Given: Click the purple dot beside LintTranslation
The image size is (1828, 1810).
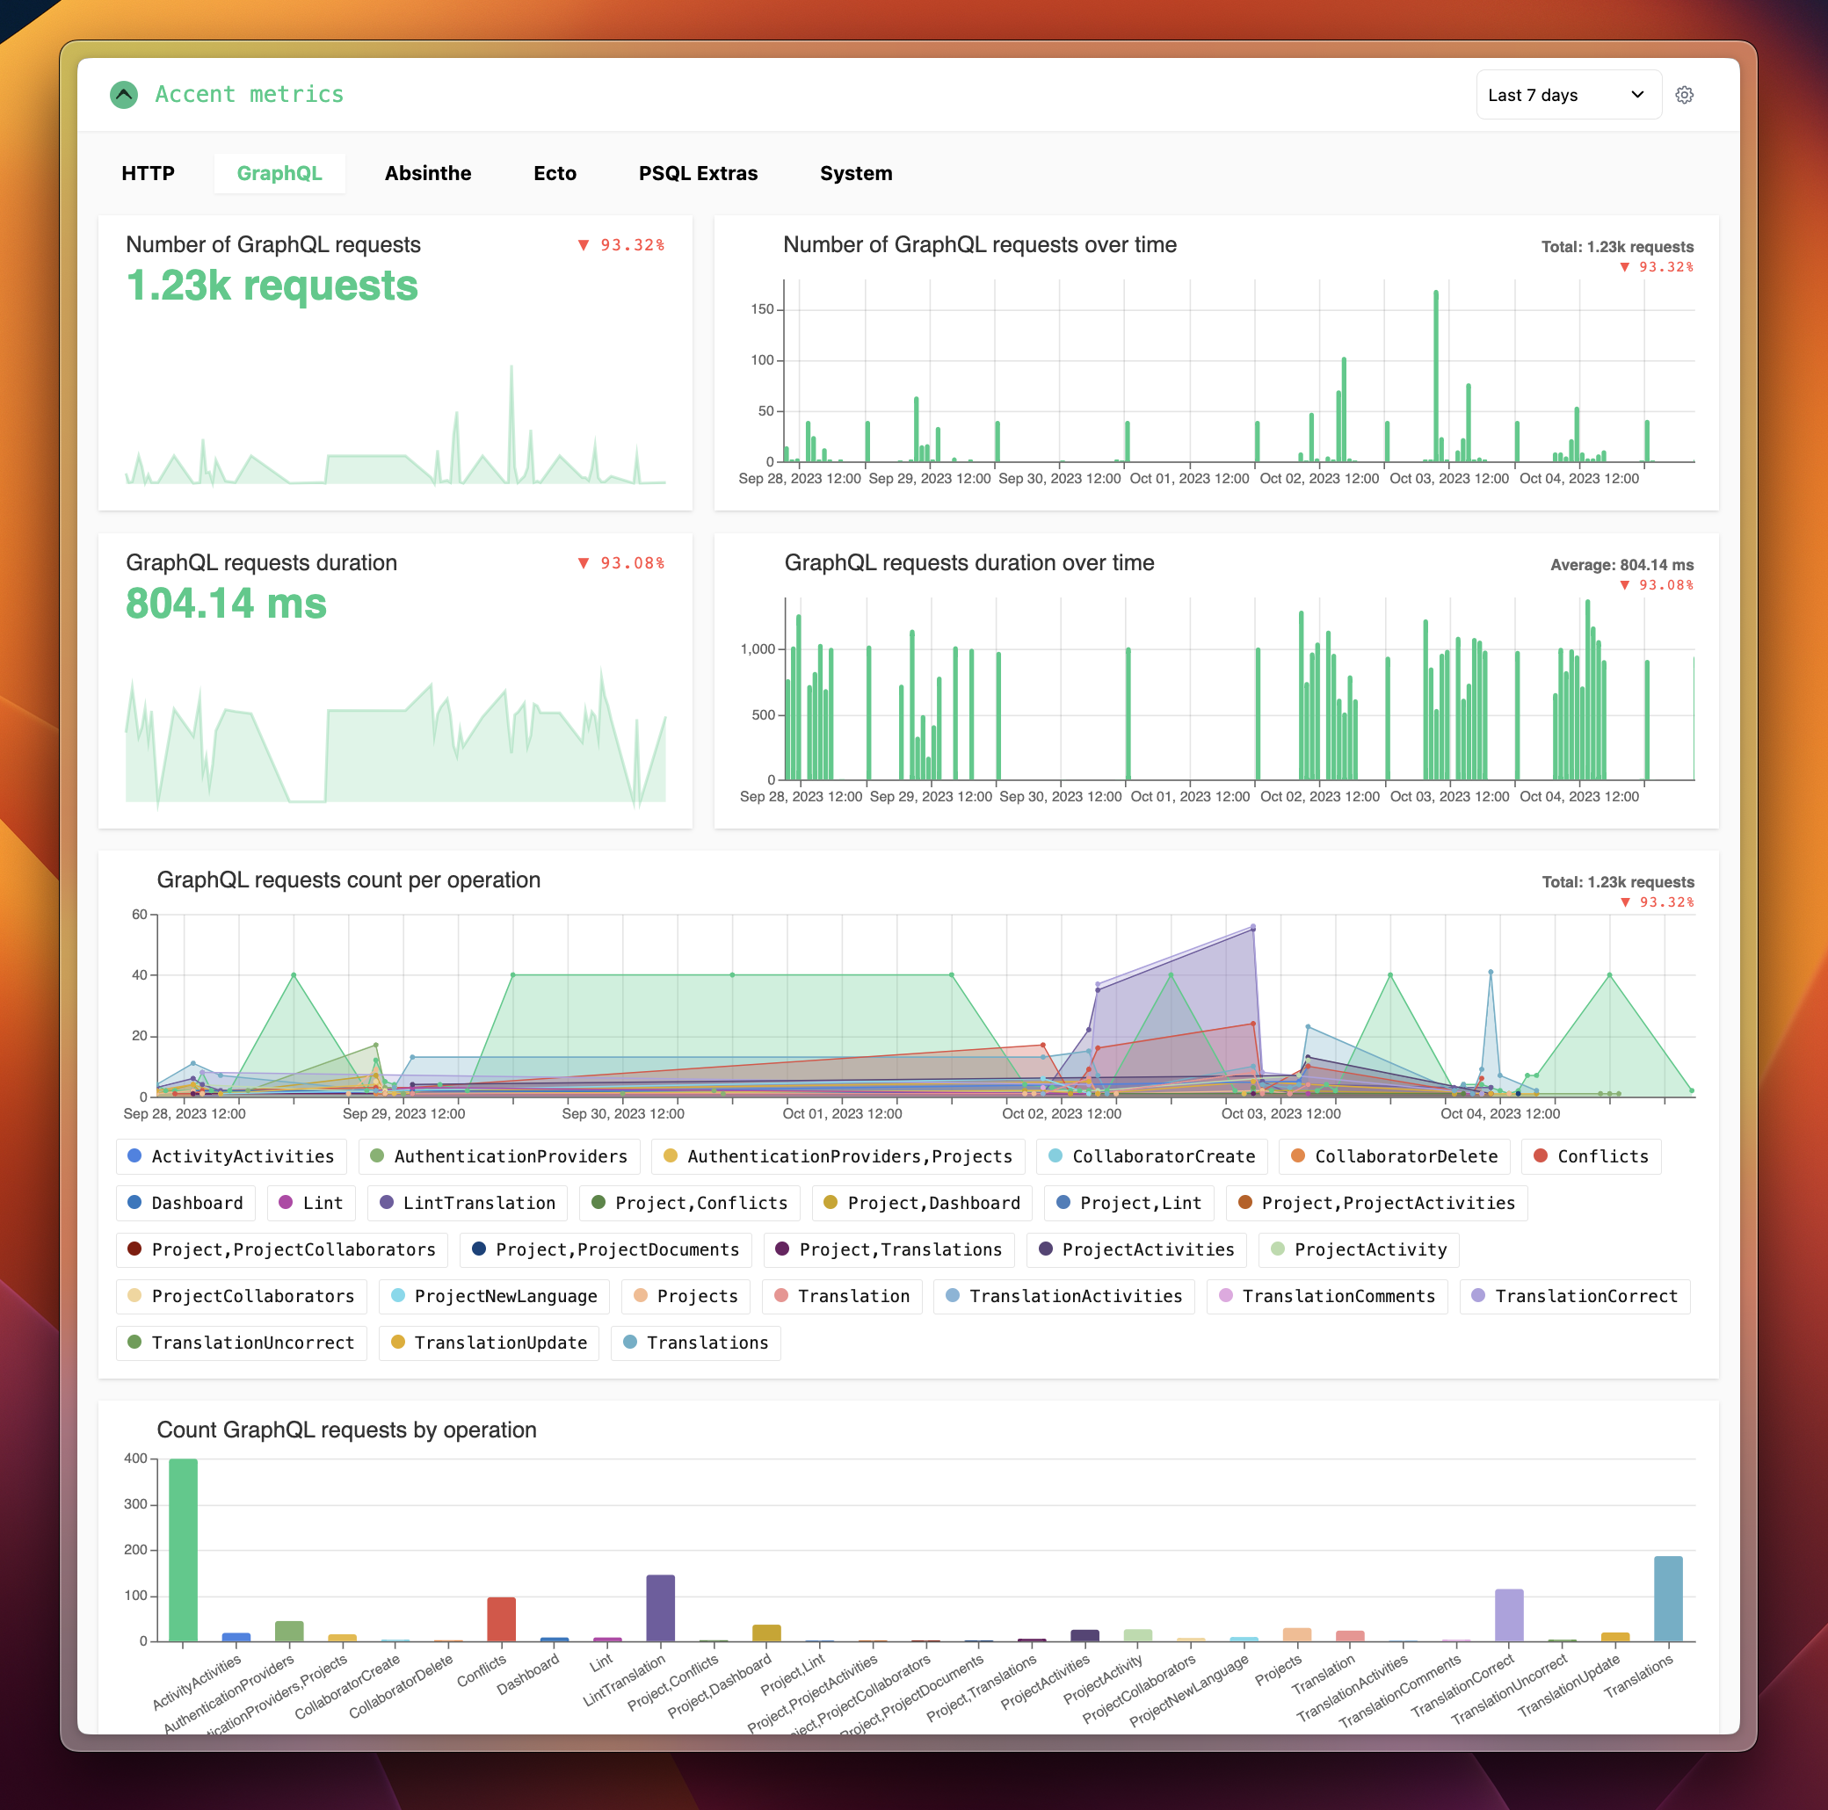Looking at the screenshot, I should (x=387, y=1203).
